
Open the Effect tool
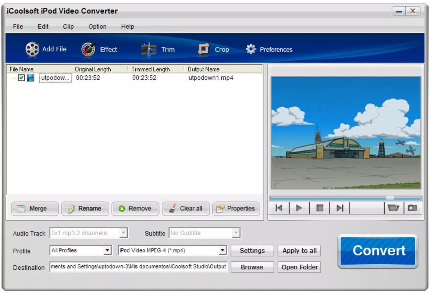[100, 50]
